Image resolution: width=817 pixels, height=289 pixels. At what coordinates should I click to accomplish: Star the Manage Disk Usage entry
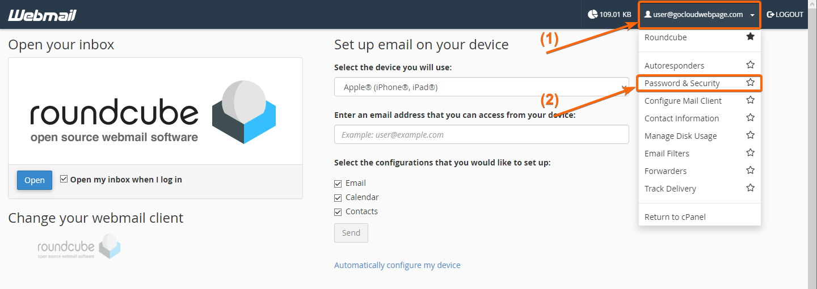coord(750,135)
